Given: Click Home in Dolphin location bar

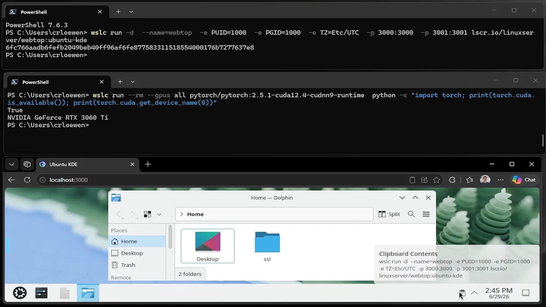Looking at the screenshot, I should pyautogui.click(x=195, y=214).
